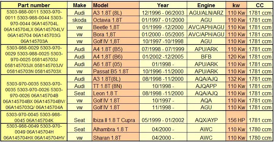Select the part number cell starting 5303-988-0029

pos(34,60)
